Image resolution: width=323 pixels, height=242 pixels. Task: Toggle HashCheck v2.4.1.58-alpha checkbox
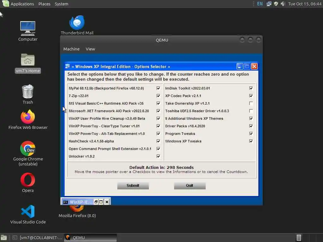[158, 141]
